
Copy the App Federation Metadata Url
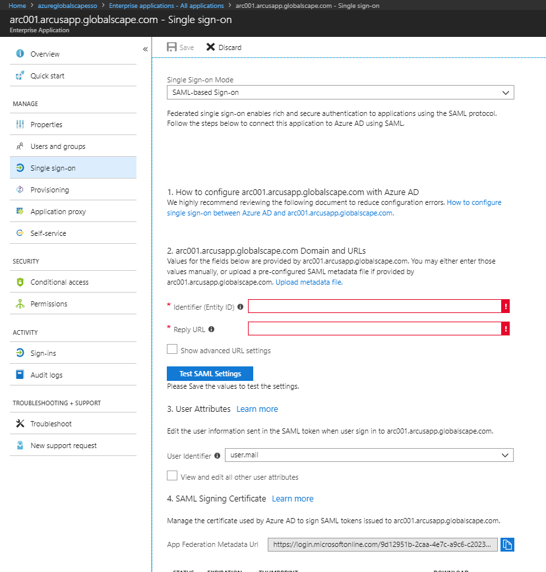(x=507, y=544)
